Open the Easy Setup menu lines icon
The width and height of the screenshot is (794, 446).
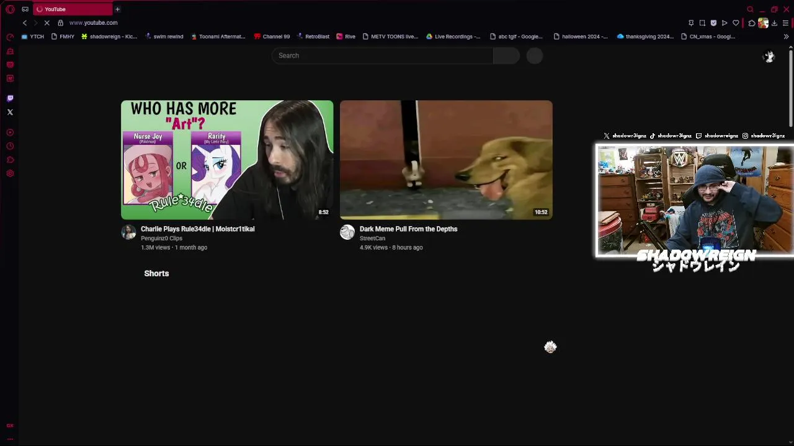(785, 23)
